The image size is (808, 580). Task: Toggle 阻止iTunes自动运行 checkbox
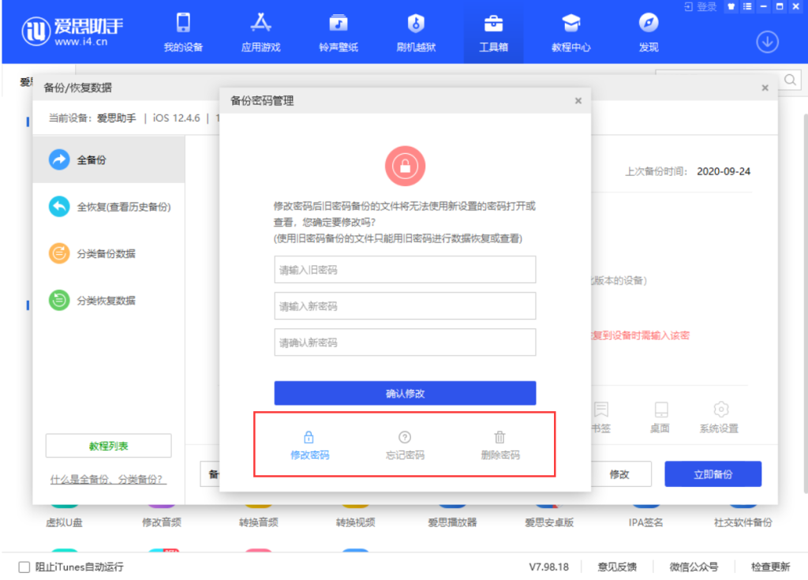click(x=24, y=567)
